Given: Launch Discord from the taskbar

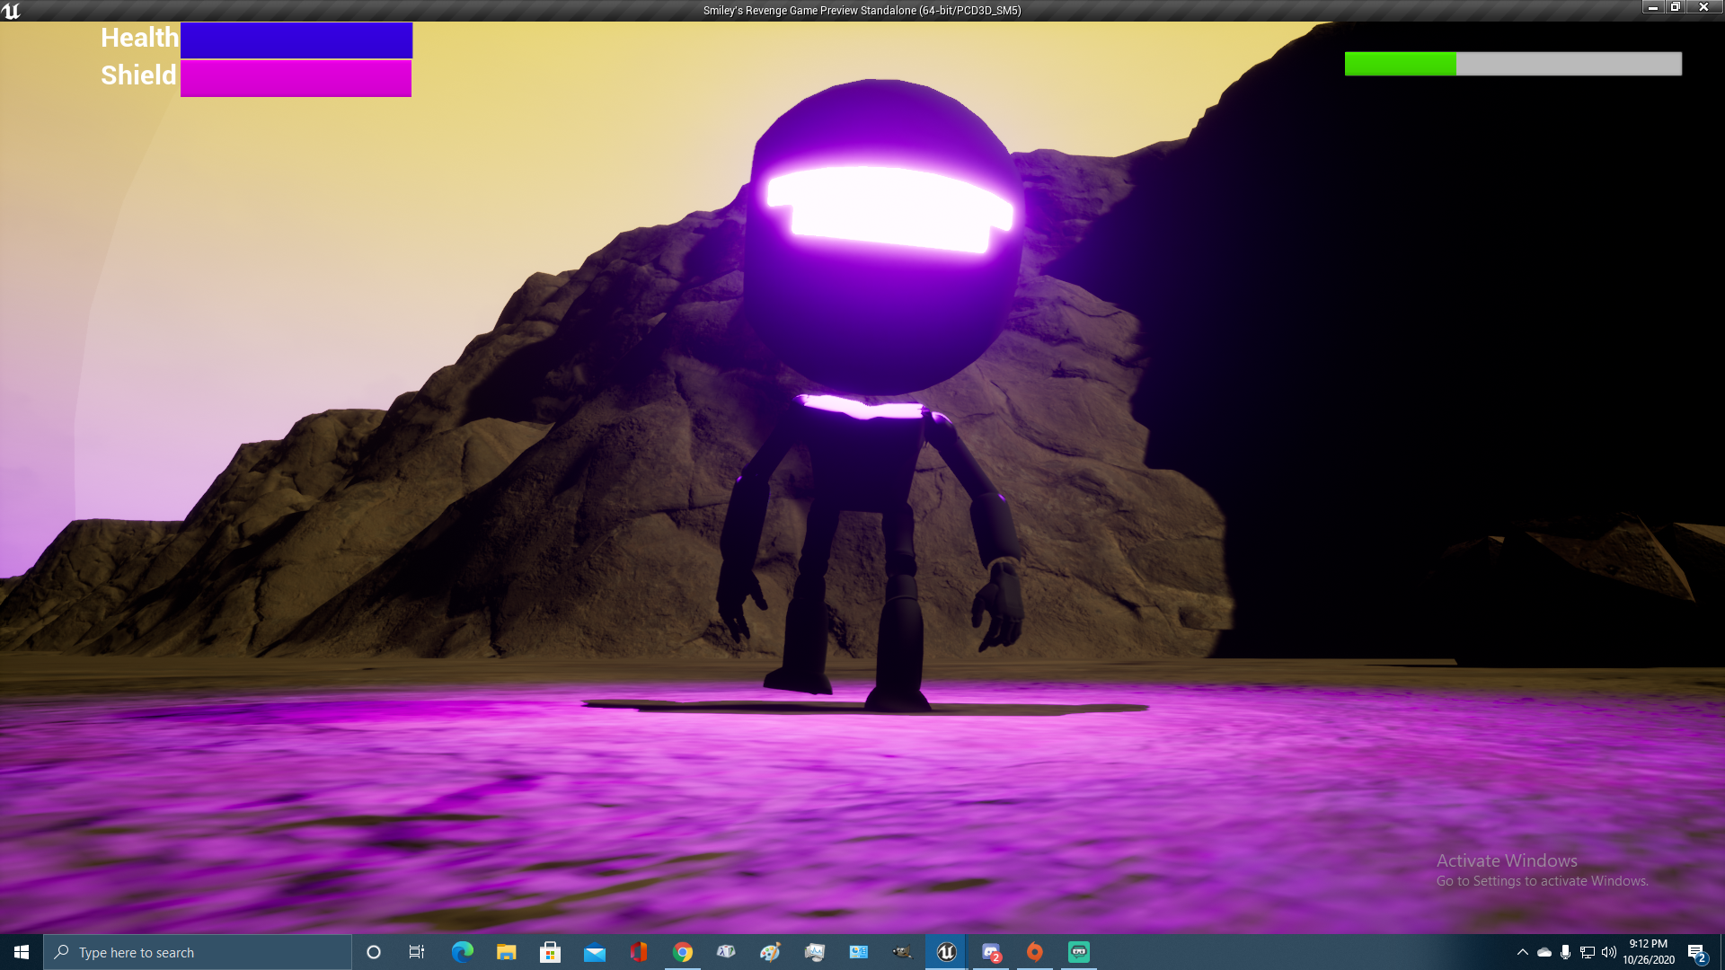Looking at the screenshot, I should click(991, 952).
